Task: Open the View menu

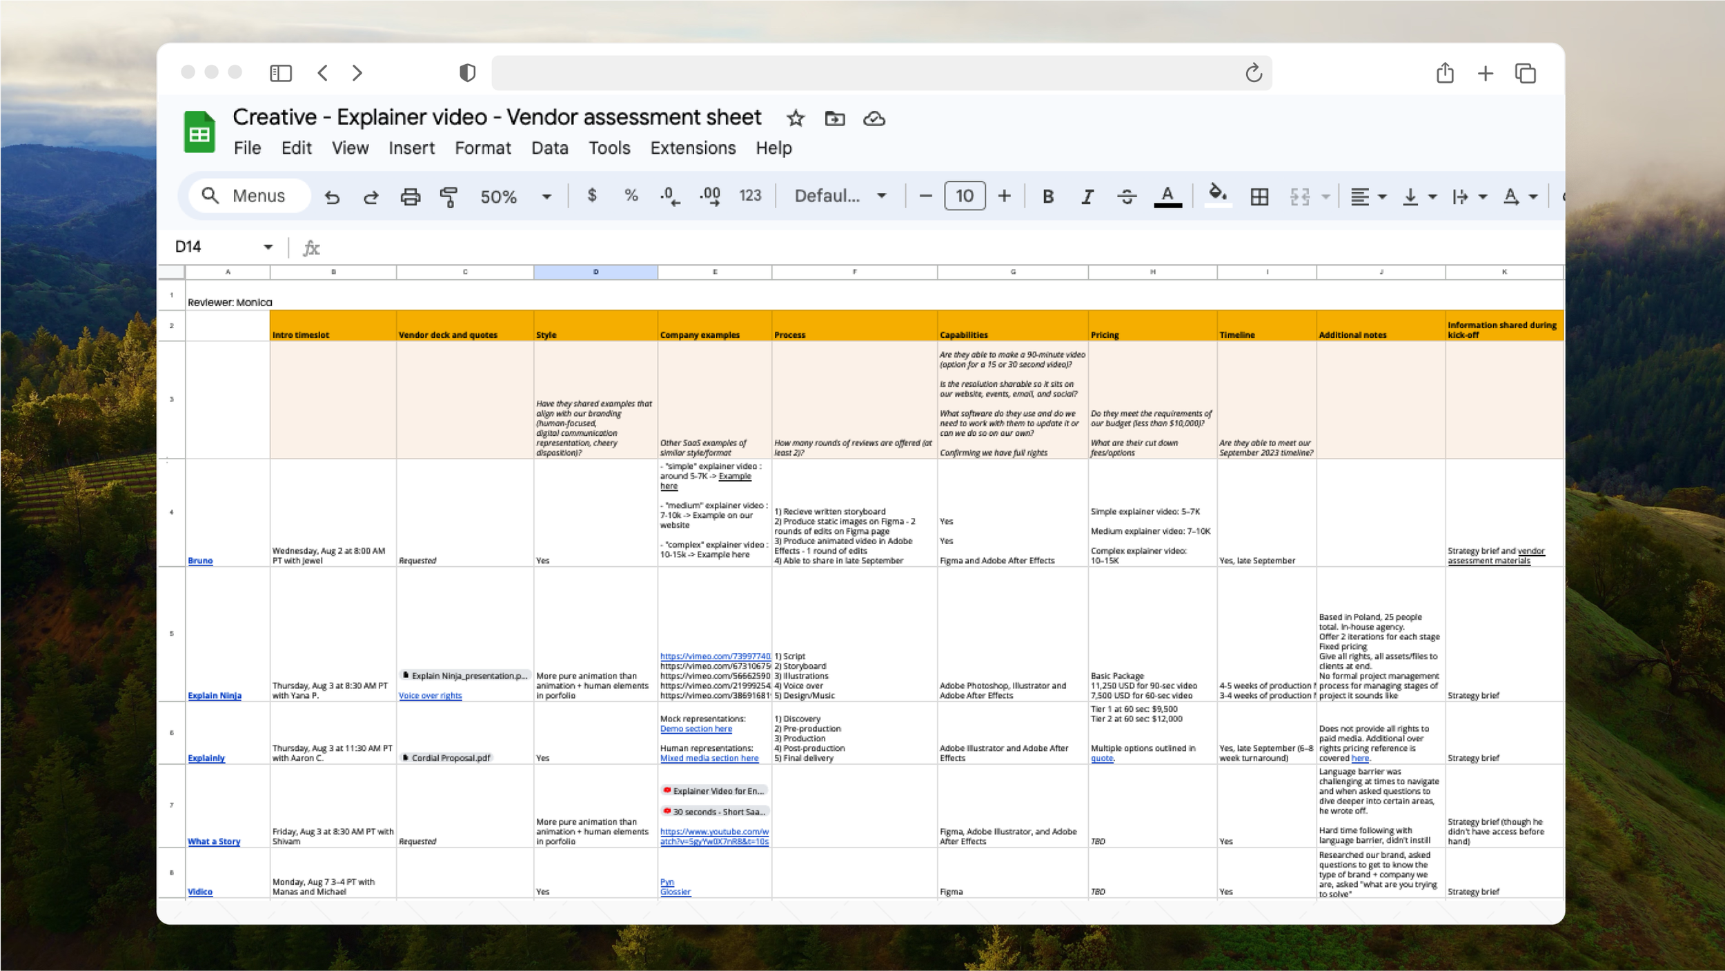Action: pos(350,148)
